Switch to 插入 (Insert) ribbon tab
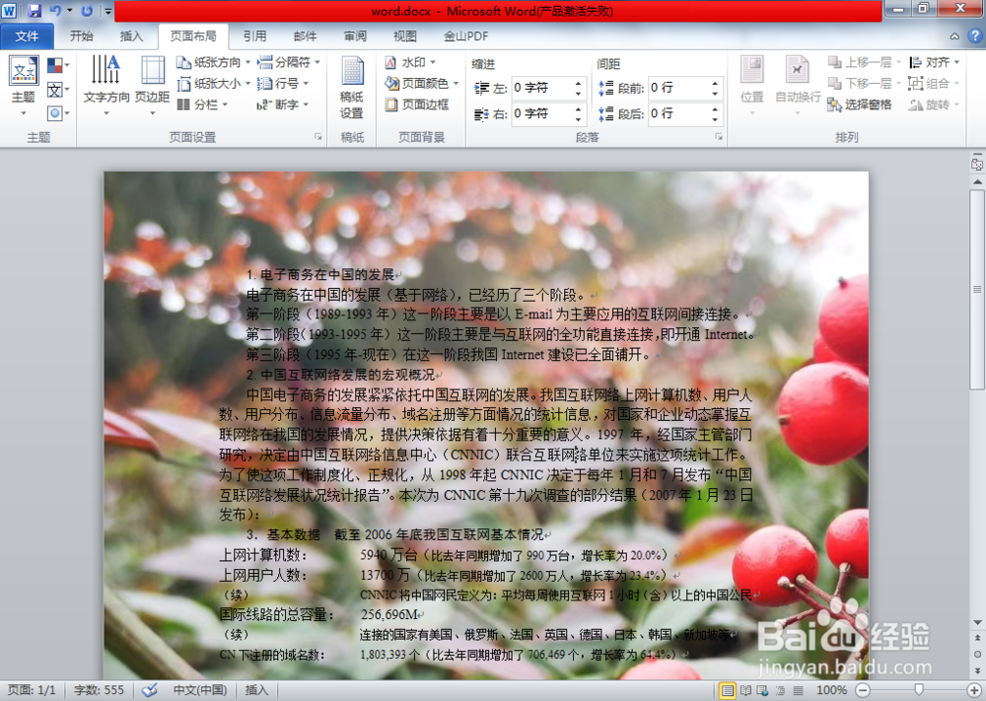 [133, 35]
